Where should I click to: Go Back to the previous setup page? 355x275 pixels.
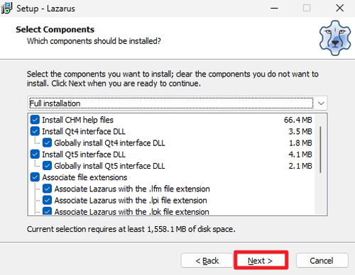point(207,261)
